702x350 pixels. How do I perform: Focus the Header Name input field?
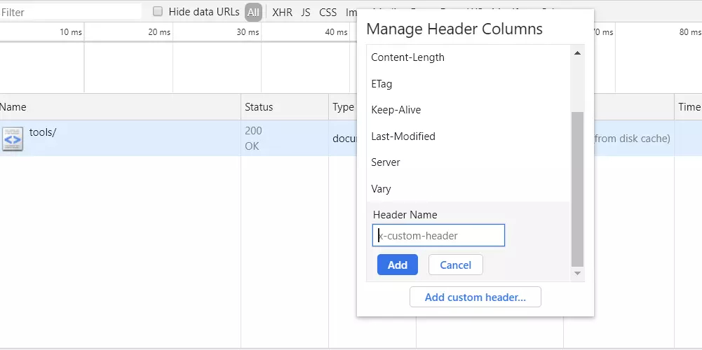[438, 235]
